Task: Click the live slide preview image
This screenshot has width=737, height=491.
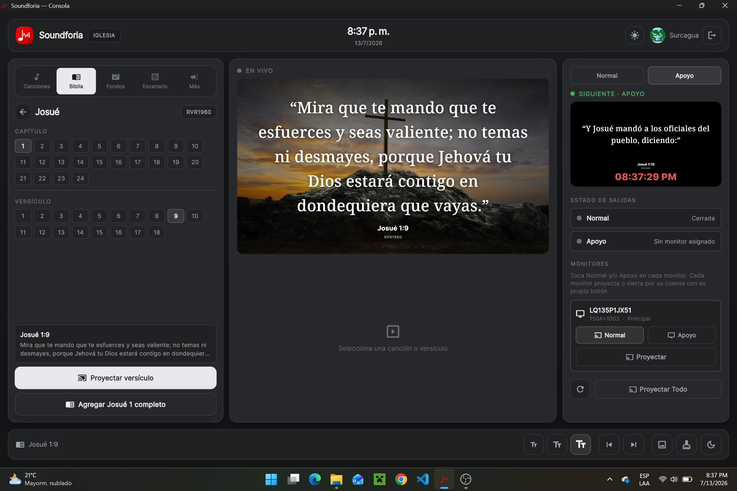Action: [393, 166]
